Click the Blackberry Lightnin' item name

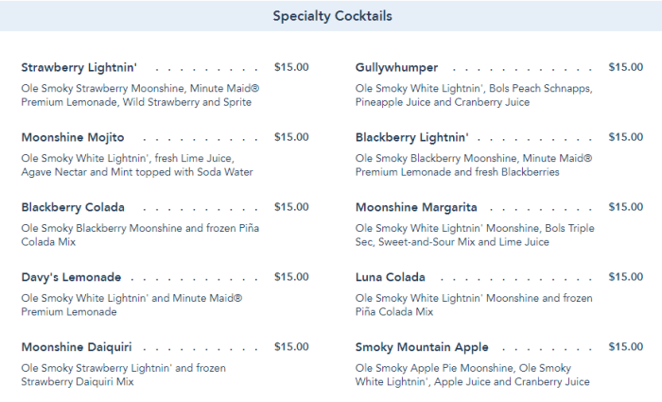coord(411,138)
